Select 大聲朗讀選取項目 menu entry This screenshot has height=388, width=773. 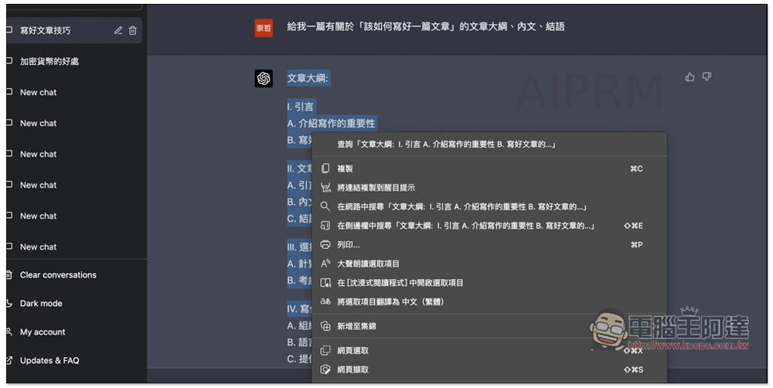click(369, 264)
